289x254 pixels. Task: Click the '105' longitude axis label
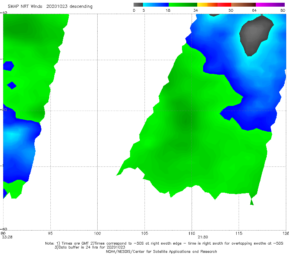(144, 233)
